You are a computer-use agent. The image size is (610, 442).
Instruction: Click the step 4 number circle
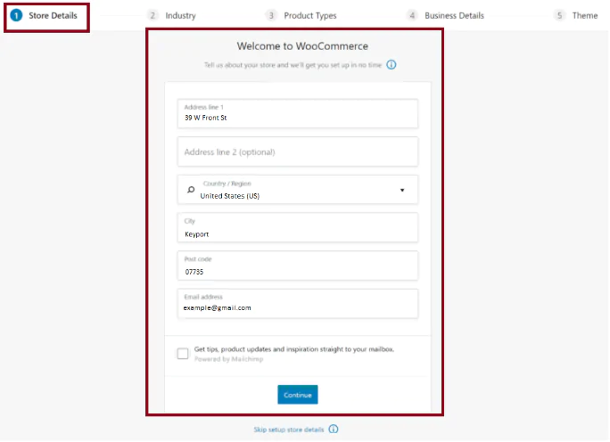click(x=412, y=15)
